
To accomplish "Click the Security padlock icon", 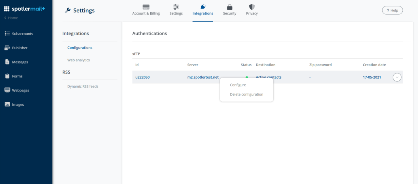I will point(229,7).
